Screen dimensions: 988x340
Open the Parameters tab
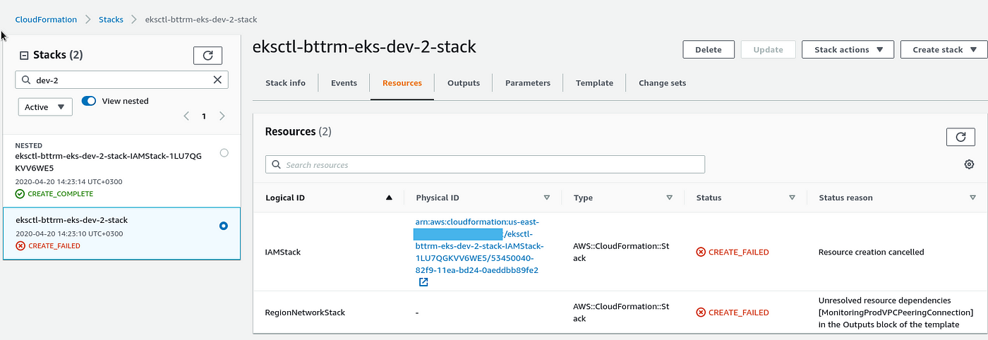[x=528, y=83]
